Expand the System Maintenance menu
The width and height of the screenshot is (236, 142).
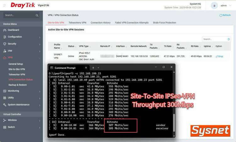pos(40,105)
